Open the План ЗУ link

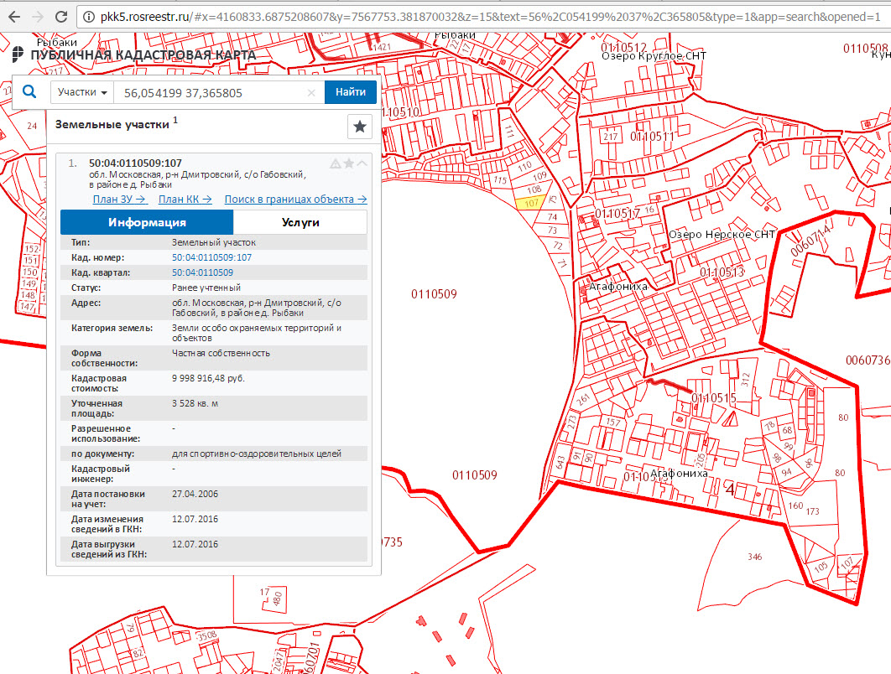pyautogui.click(x=120, y=200)
